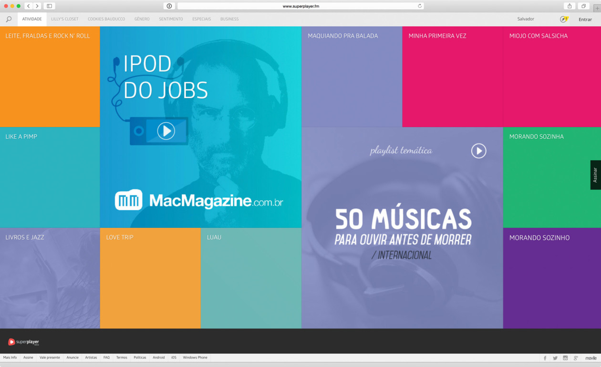The height and width of the screenshot is (367, 601).
Task: Play the 50 Músicas playlist temática
Action: tap(478, 151)
